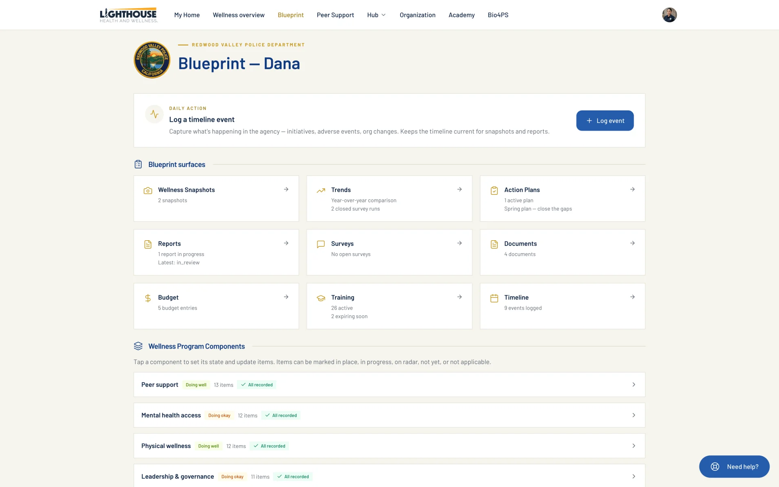This screenshot has width=779, height=487.
Task: Click the Latest: in_review text
Action: (179, 263)
